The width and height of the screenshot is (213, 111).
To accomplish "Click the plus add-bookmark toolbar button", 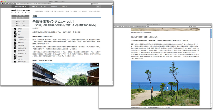I will click(x=14, y=4).
